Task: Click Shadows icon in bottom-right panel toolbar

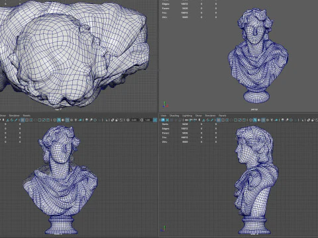Action: pyautogui.click(x=276, y=120)
